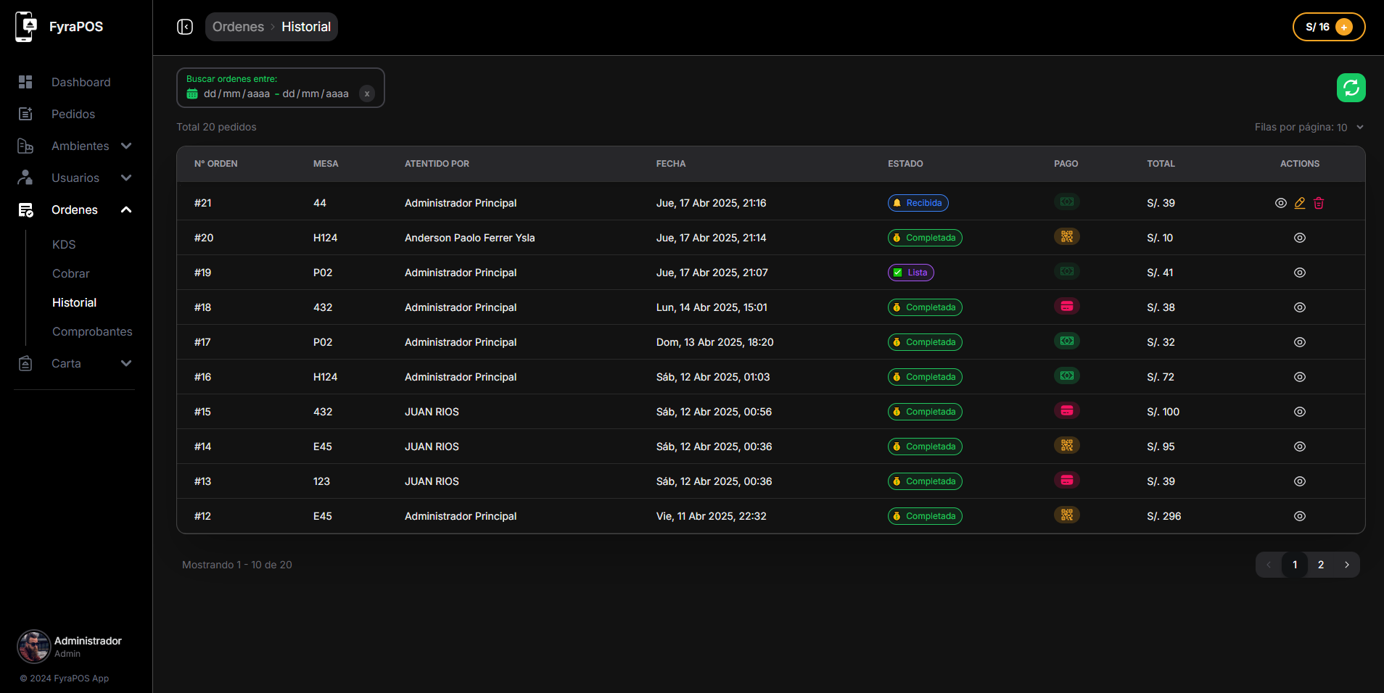Open Pedidos in the sidebar

coord(73,114)
